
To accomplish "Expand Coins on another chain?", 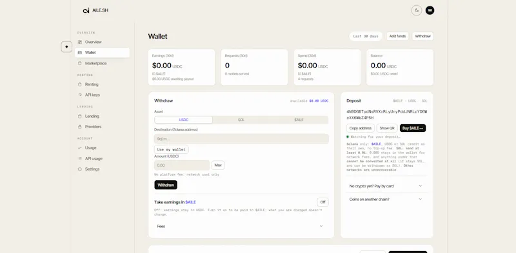I will (x=386, y=199).
